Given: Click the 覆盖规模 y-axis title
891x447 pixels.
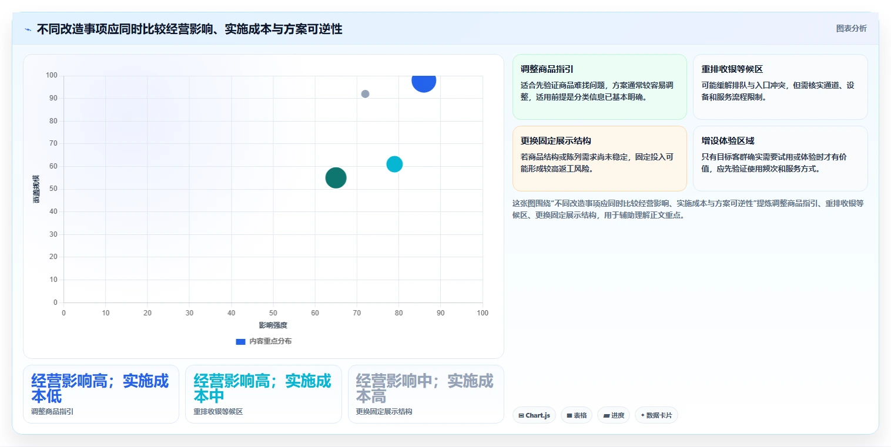Looking at the screenshot, I should click(36, 189).
